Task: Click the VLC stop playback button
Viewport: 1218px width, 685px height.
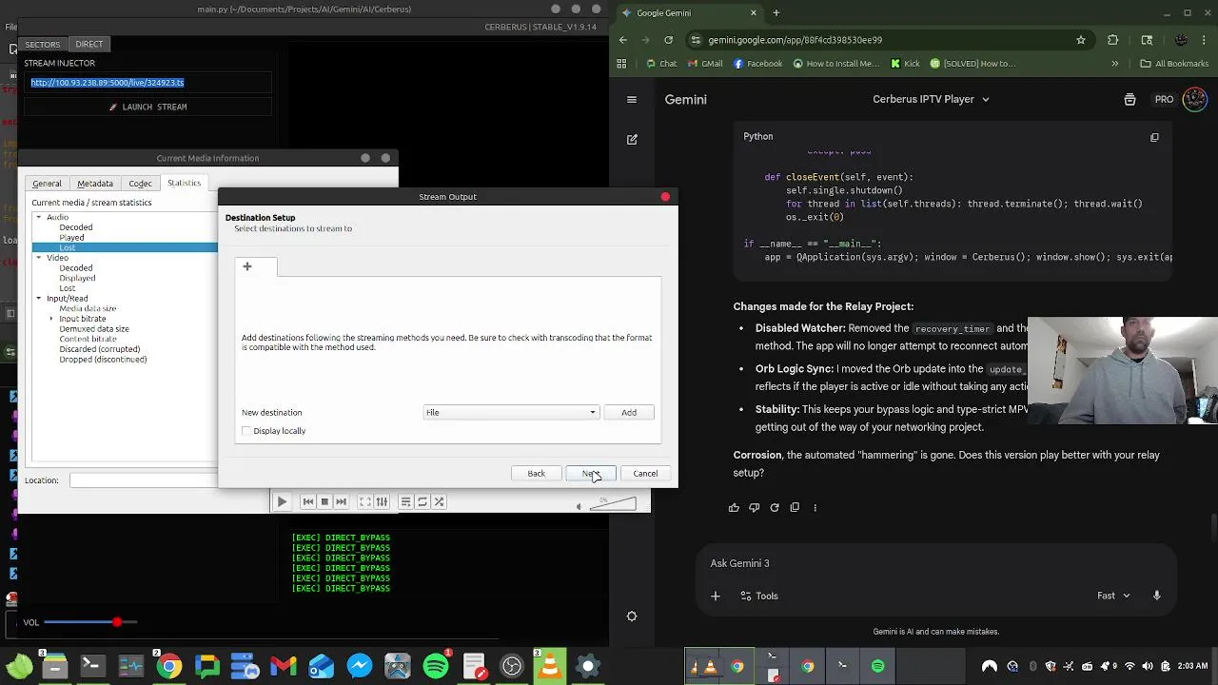Action: click(x=324, y=501)
